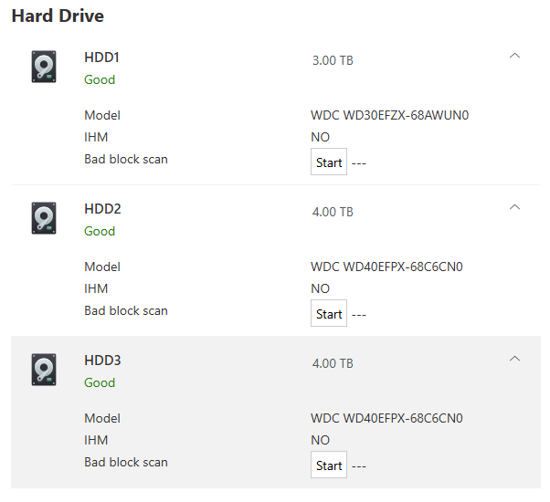Click the HDD2 hard drive icon
The height and width of the screenshot is (502, 550).
tap(43, 218)
